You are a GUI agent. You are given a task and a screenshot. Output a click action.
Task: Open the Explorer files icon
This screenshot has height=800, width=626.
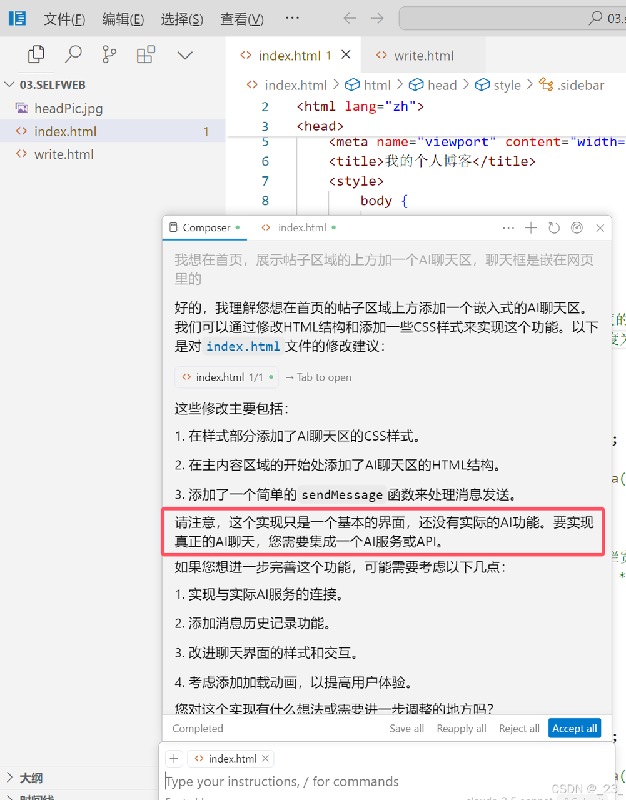click(36, 55)
